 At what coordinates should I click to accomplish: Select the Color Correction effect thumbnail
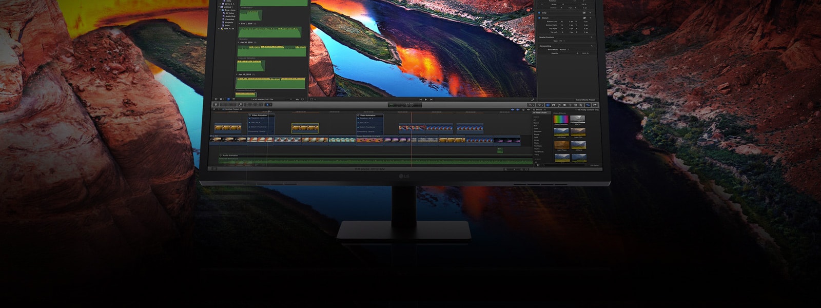tap(561, 119)
